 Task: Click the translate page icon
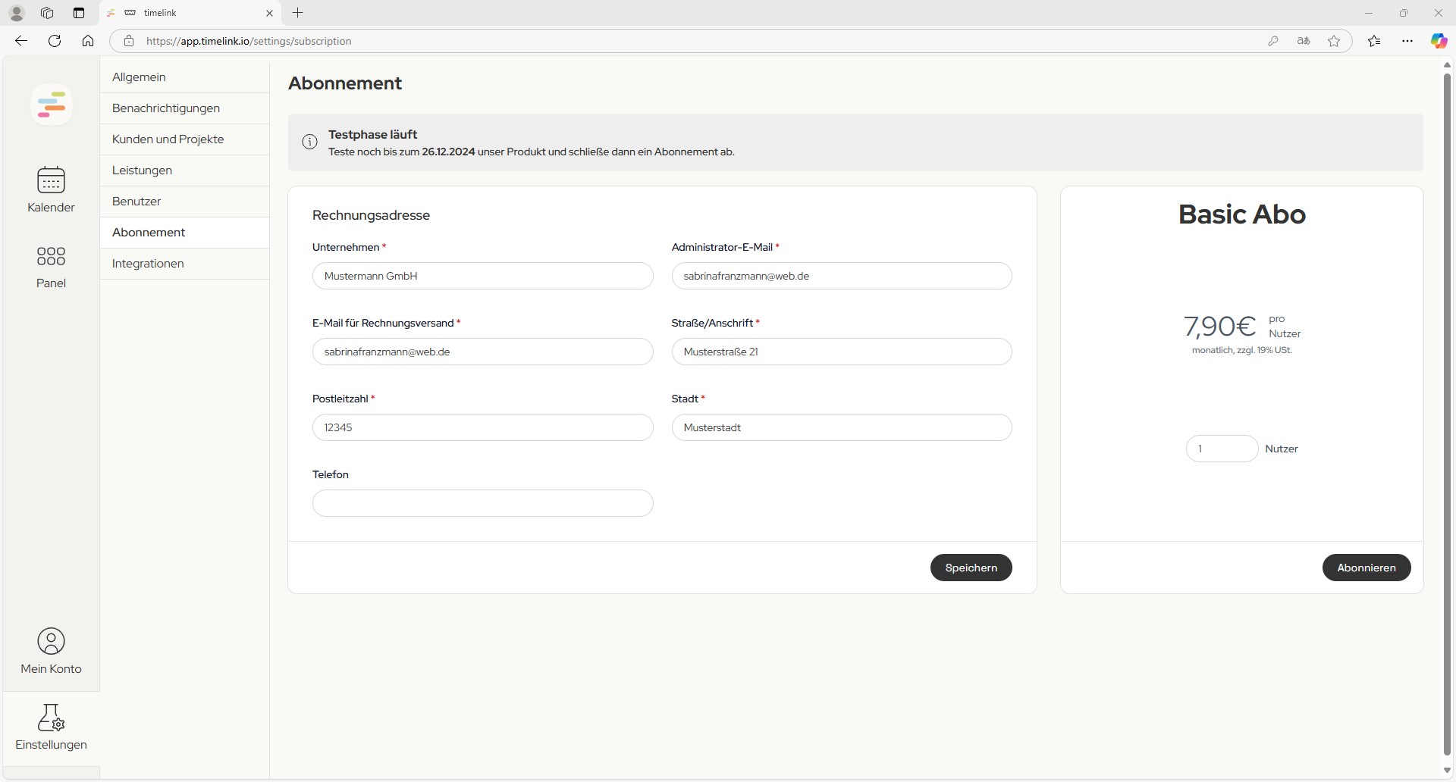point(1304,41)
